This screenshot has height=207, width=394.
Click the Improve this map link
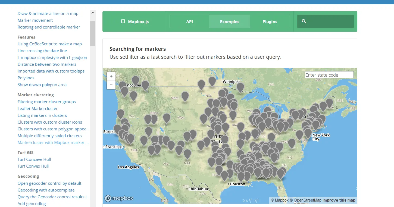[339, 200]
